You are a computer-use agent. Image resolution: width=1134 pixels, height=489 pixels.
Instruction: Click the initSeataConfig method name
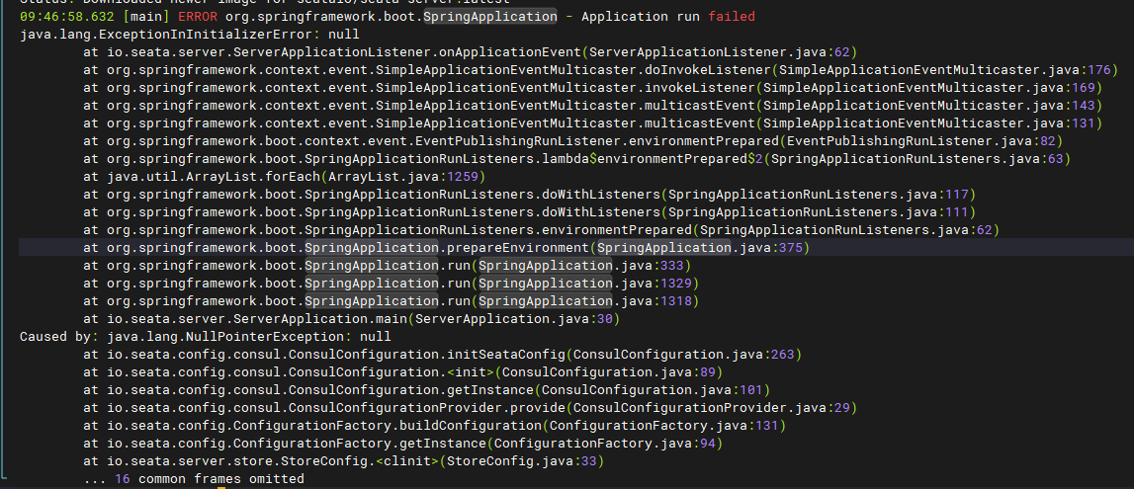coord(506,354)
